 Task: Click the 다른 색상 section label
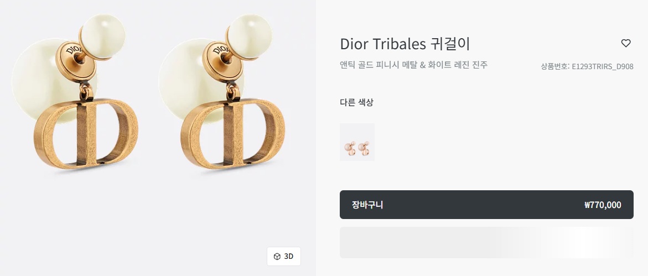click(356, 102)
